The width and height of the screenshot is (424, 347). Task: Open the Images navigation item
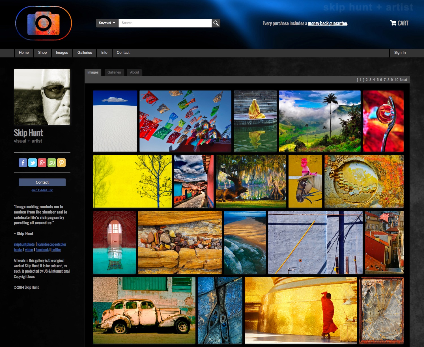tap(62, 53)
